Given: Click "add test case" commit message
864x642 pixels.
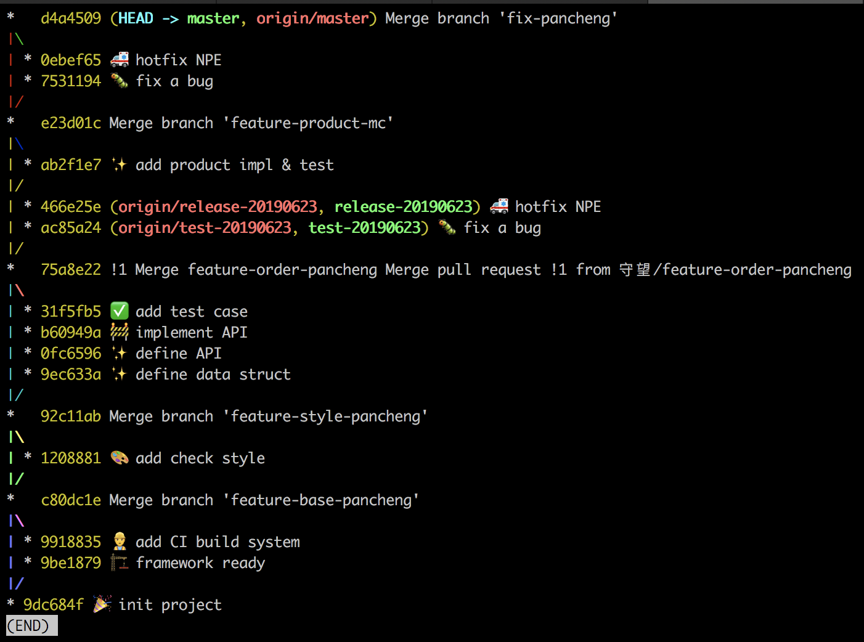Looking at the screenshot, I should [x=192, y=311].
